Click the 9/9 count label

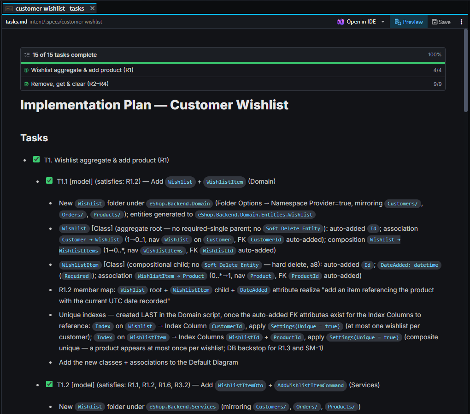(x=437, y=84)
